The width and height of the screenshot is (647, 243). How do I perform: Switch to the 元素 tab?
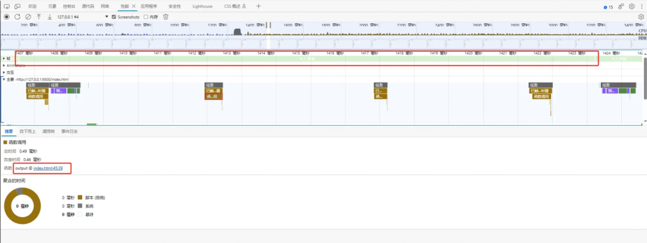pos(52,7)
